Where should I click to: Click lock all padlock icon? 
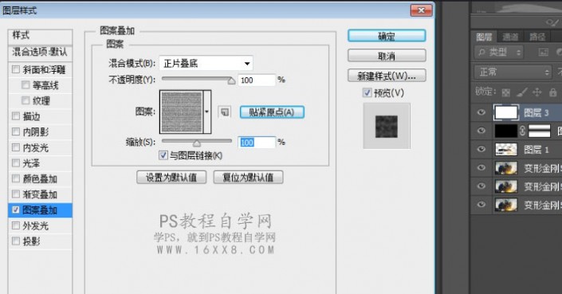553,92
